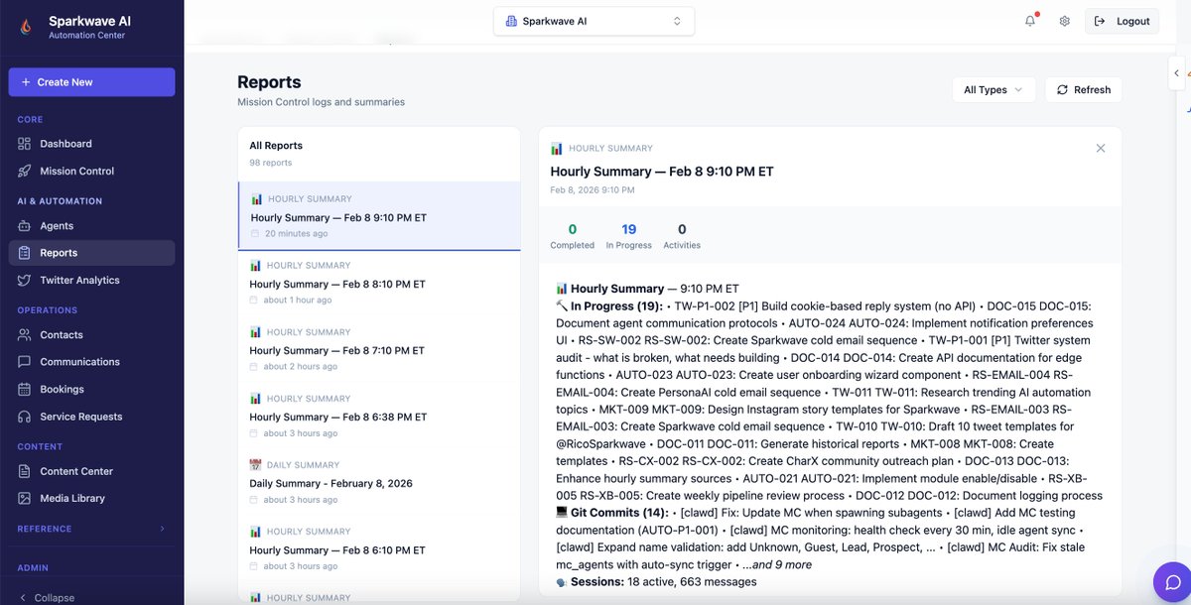This screenshot has height=605, width=1191.
Task: Click the refresh arrows icon
Action: point(1062,89)
